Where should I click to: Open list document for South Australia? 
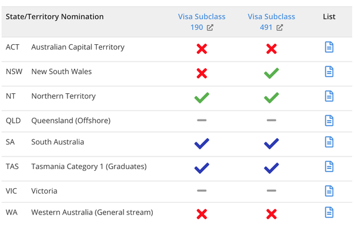click(x=329, y=142)
